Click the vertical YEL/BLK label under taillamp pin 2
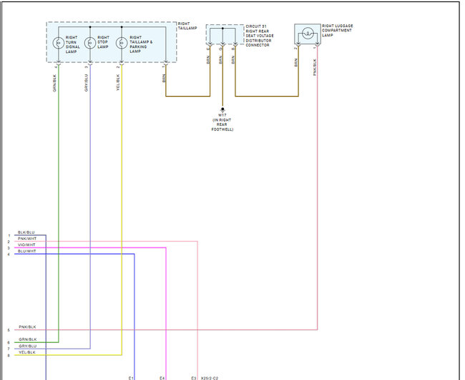Screen dimensions: 465x380 [x=118, y=82]
